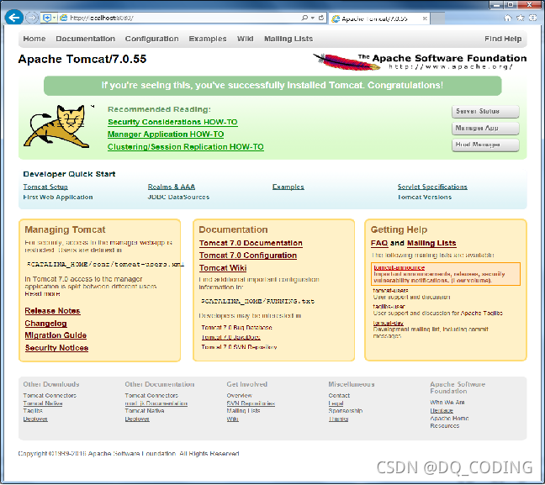Open the Migration Guide link
Viewport: 545px width, 485px height.
[x=56, y=335]
